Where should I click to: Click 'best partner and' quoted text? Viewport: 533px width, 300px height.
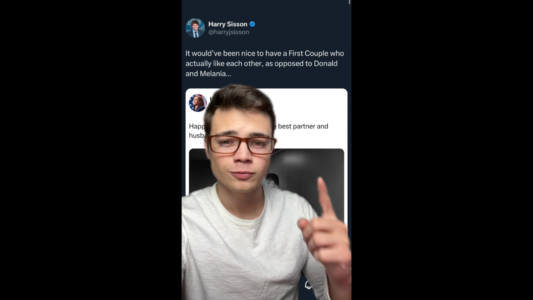[303, 126]
